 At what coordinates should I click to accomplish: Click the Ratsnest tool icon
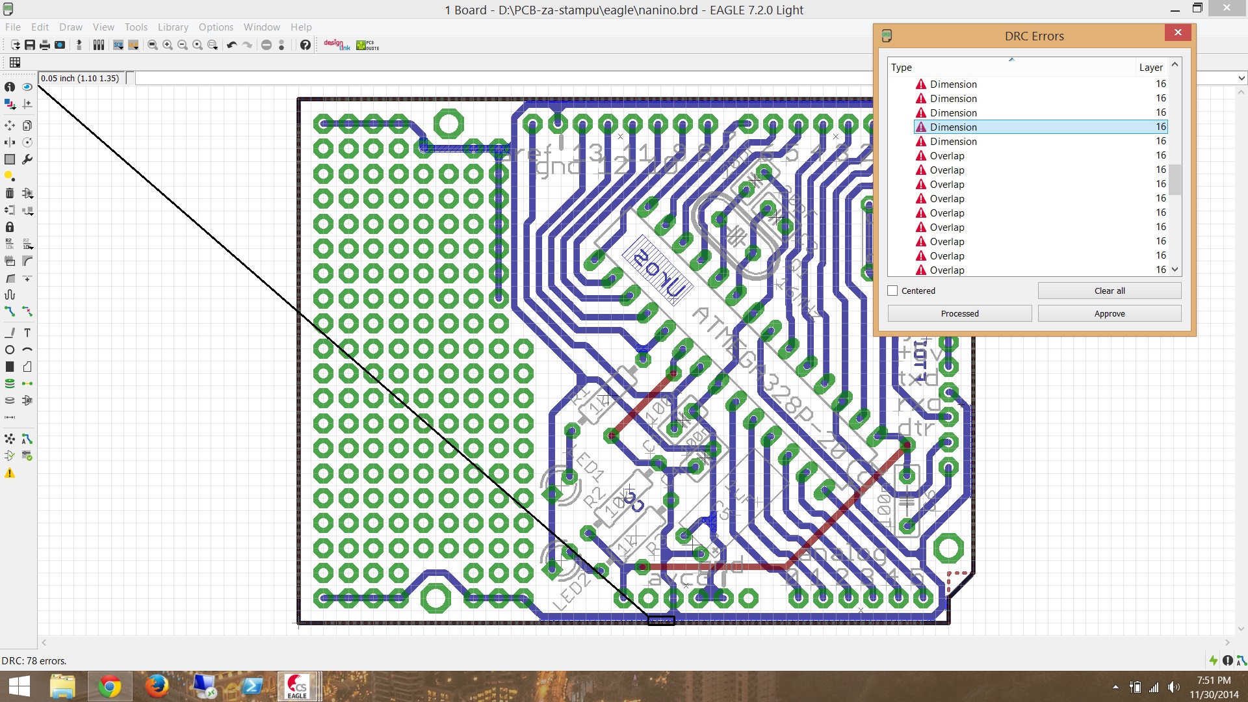[10, 439]
